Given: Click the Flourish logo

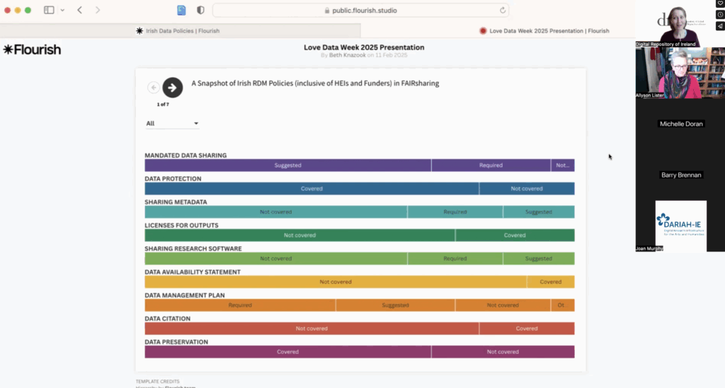Looking at the screenshot, I should point(32,49).
